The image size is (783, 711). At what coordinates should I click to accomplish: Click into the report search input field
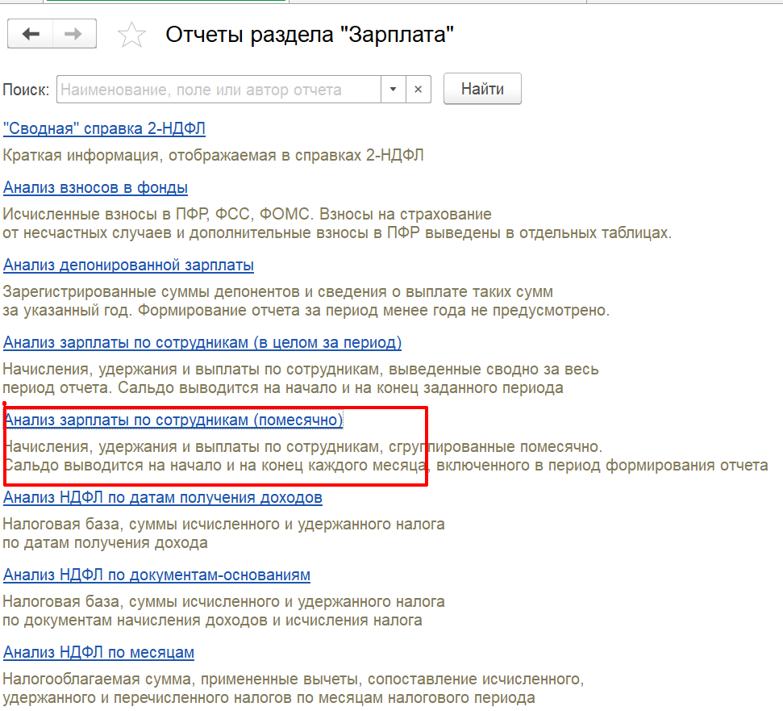[x=218, y=90]
